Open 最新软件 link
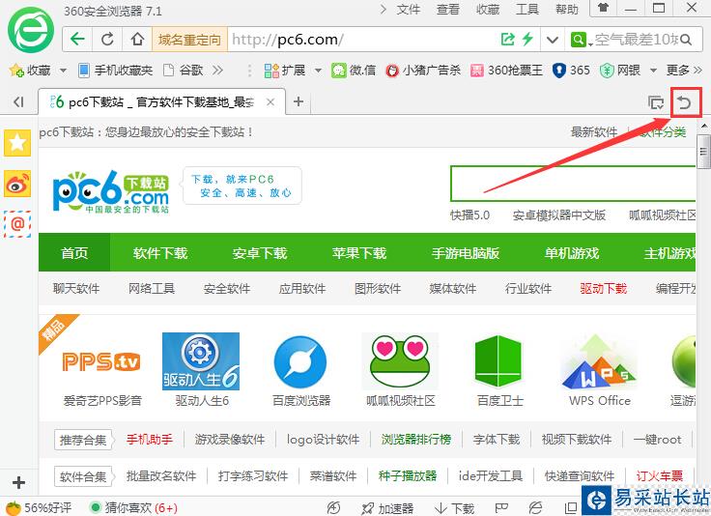The height and width of the screenshot is (516, 711). point(594,132)
